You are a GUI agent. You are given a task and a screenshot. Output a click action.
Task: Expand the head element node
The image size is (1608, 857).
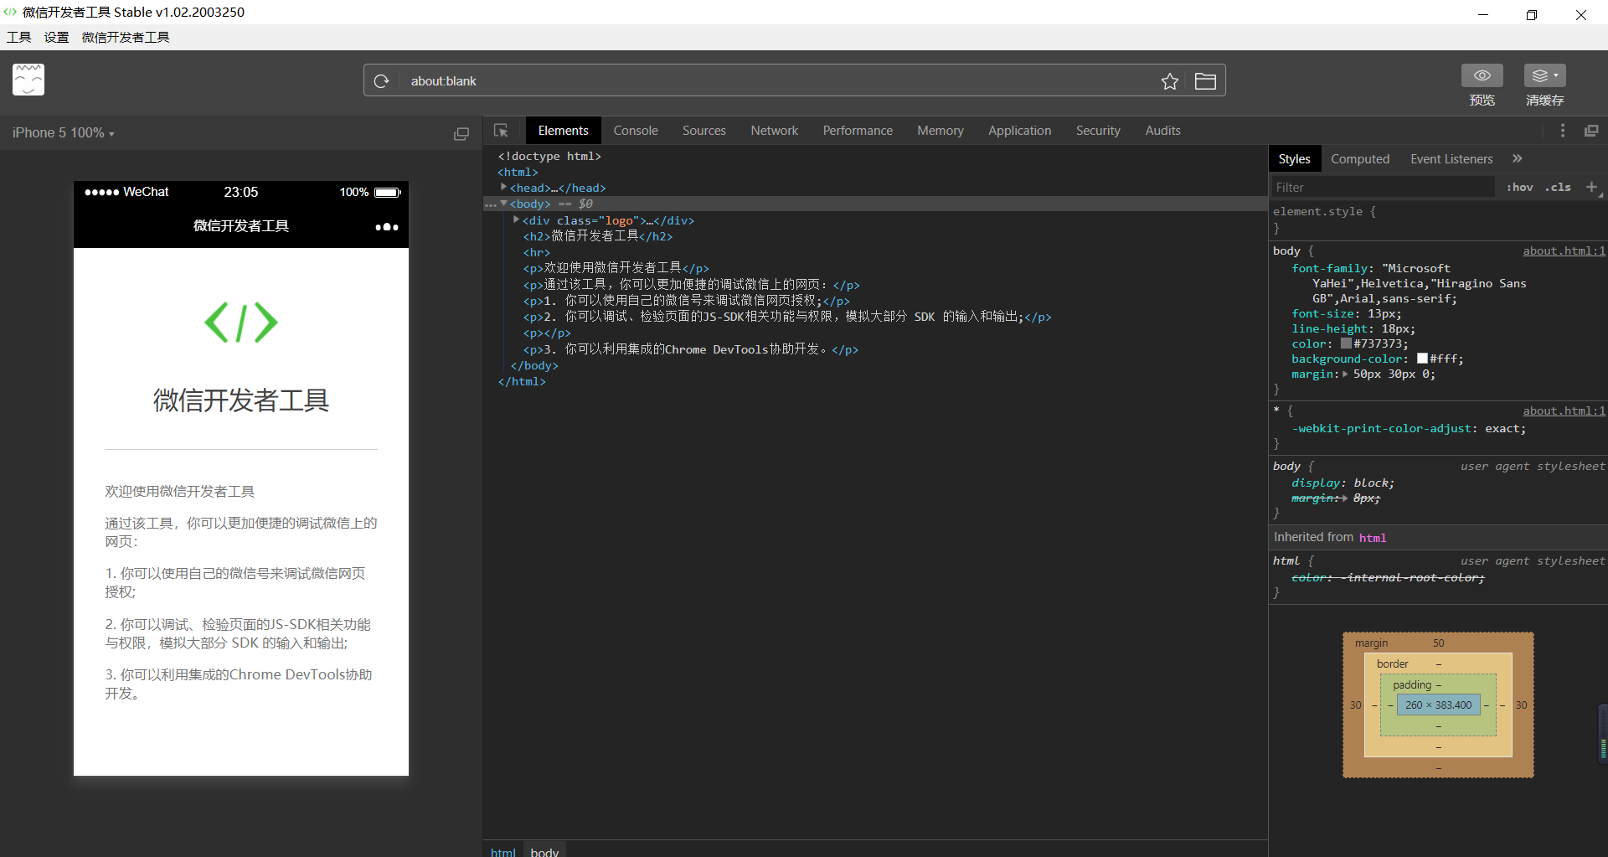(503, 187)
